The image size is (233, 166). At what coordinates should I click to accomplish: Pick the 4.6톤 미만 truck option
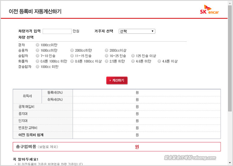[133, 61]
